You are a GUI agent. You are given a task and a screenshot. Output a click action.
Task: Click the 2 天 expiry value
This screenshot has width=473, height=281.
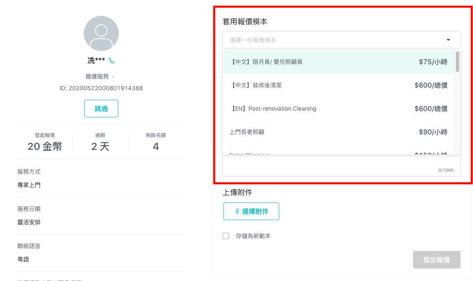(x=100, y=147)
